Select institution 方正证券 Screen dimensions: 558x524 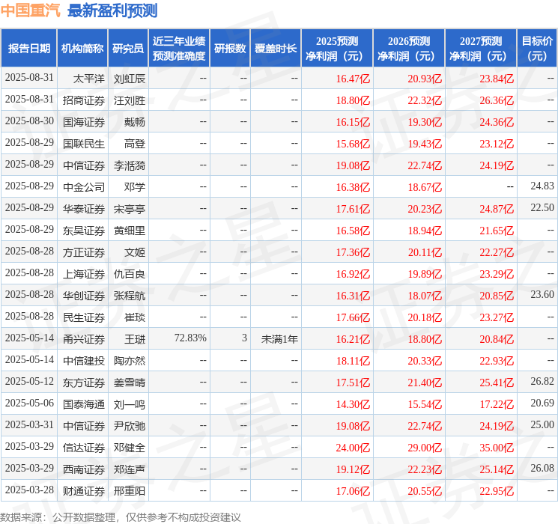coord(84,252)
